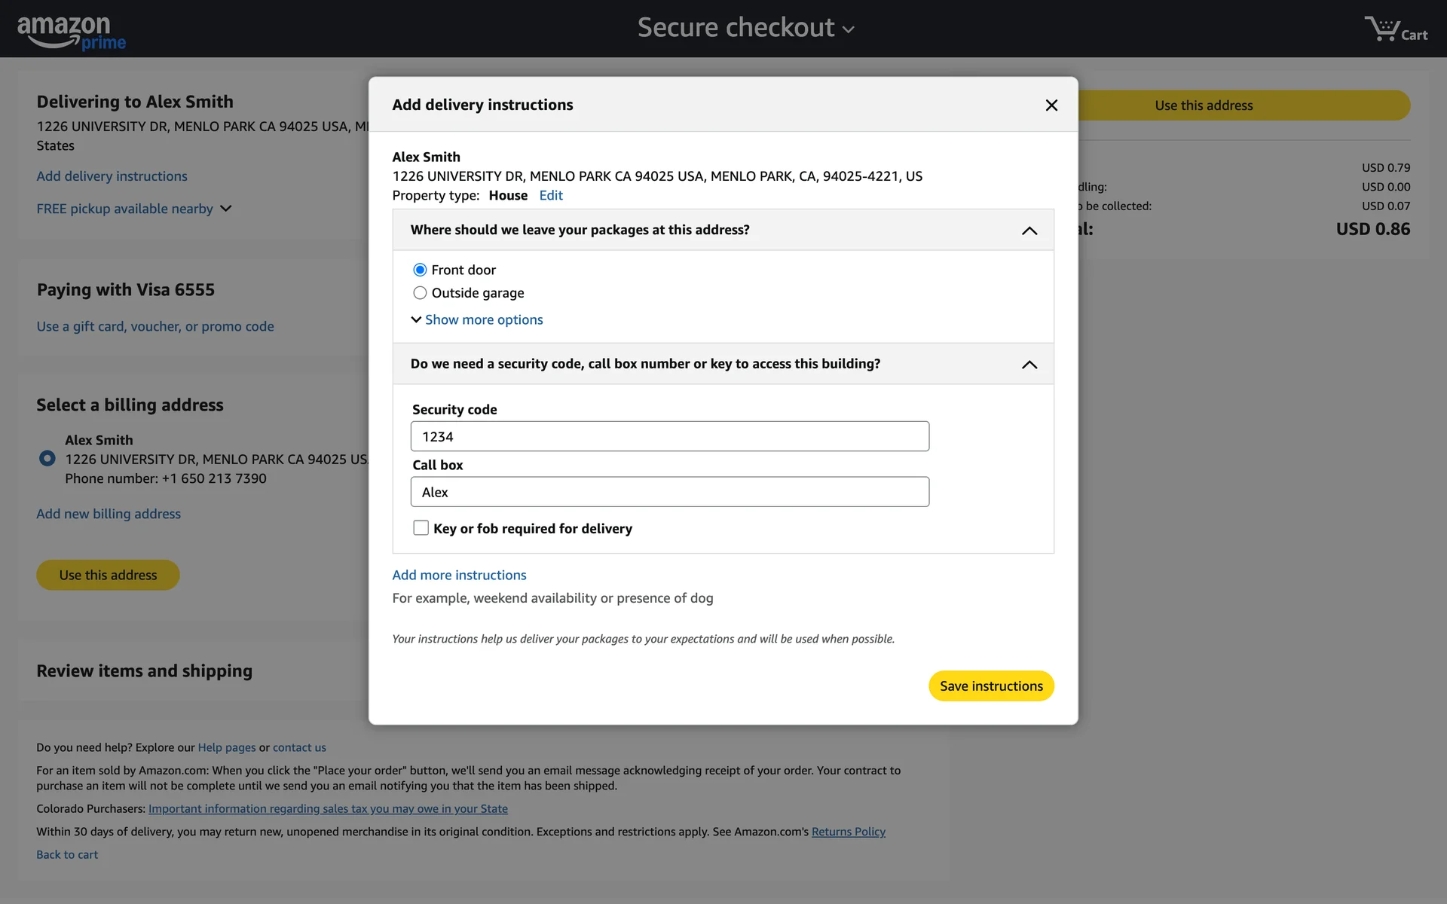This screenshot has width=1447, height=904.
Task: Close the delivery instructions dialog
Action: [x=1051, y=105]
